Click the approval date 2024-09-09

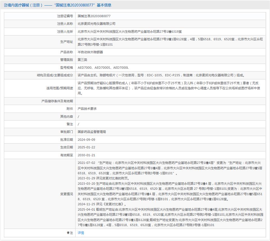(86, 140)
